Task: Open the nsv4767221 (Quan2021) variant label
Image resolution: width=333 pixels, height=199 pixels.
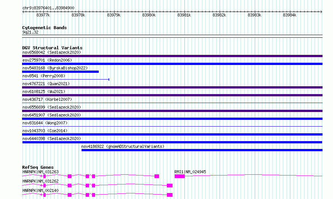Action: point(46,84)
